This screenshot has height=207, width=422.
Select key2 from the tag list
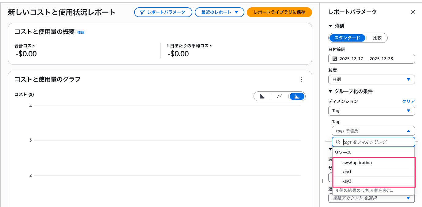(x=347, y=181)
